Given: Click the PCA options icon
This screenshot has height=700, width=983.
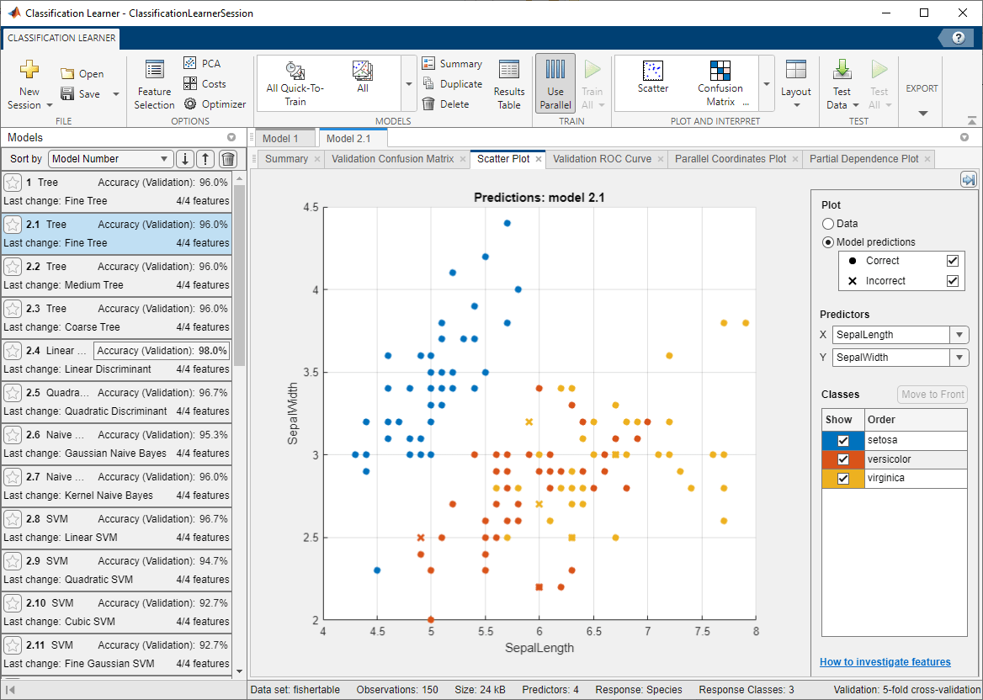Looking at the screenshot, I should point(190,64).
